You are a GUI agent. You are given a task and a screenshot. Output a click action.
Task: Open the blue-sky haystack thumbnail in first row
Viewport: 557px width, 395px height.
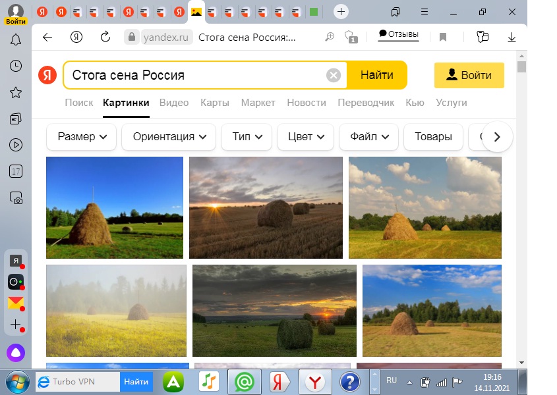point(115,207)
